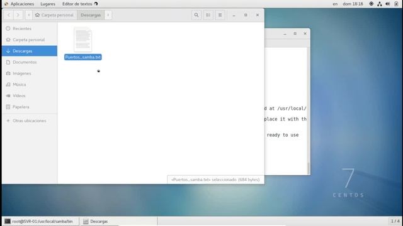
Task: Open Música in the sidebar
Action: pyautogui.click(x=30, y=84)
